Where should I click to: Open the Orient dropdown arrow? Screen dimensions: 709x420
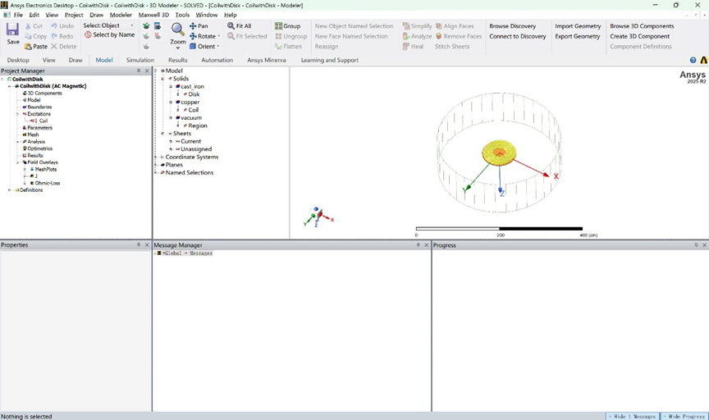point(218,46)
